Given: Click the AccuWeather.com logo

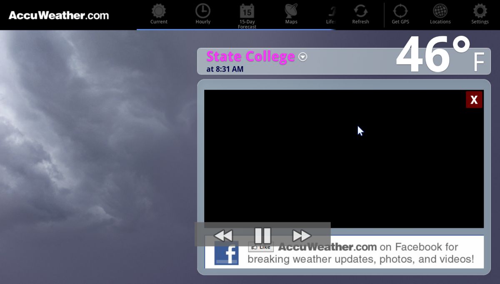Looking at the screenshot, I should (59, 15).
